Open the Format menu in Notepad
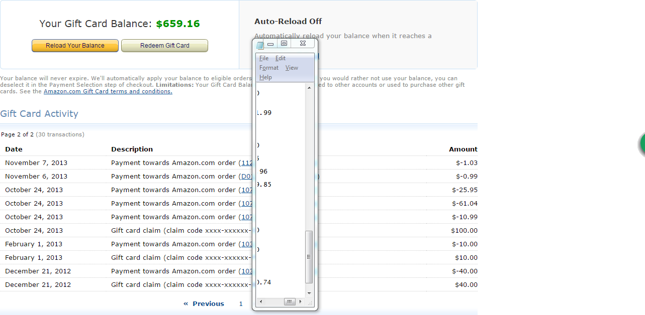Screen dimensions: 645x315 pyautogui.click(x=269, y=68)
